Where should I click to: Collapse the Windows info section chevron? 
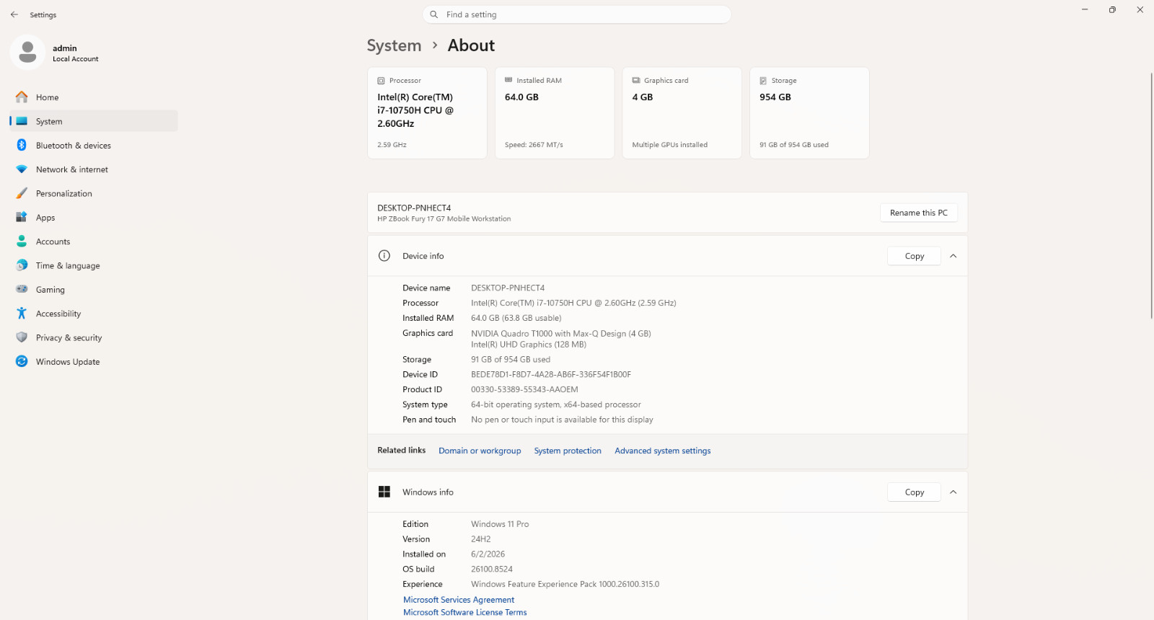(x=953, y=492)
